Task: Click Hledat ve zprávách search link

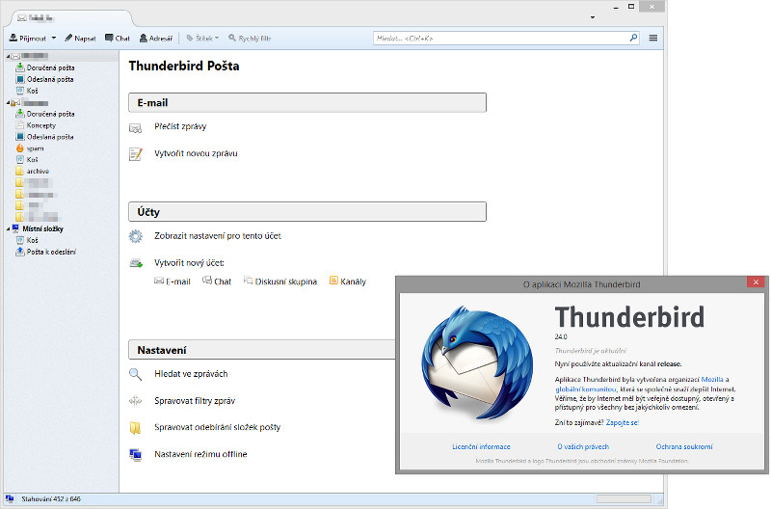Action: pyautogui.click(x=191, y=374)
